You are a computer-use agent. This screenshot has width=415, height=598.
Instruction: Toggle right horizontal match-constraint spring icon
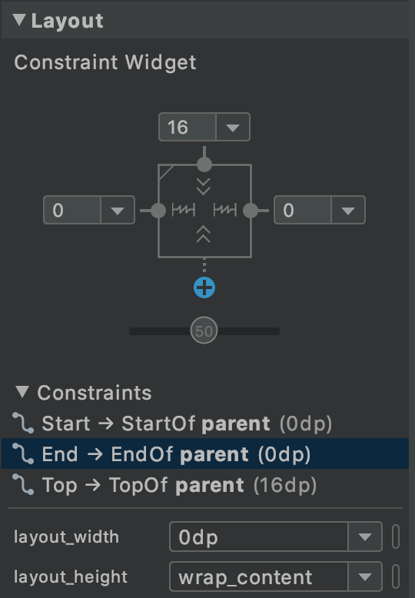pyautogui.click(x=225, y=210)
